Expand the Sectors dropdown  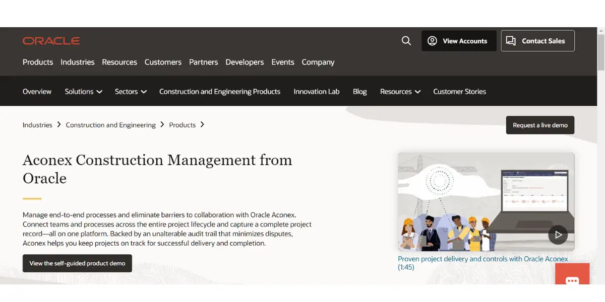point(131,92)
